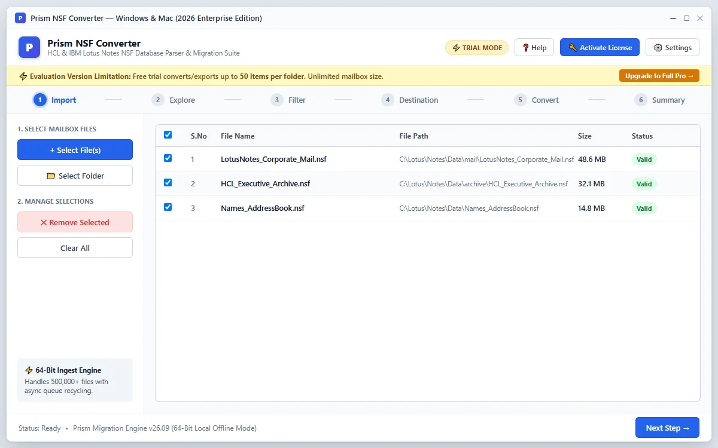Go to the Destination step
718x448 pixels.
(x=418, y=100)
